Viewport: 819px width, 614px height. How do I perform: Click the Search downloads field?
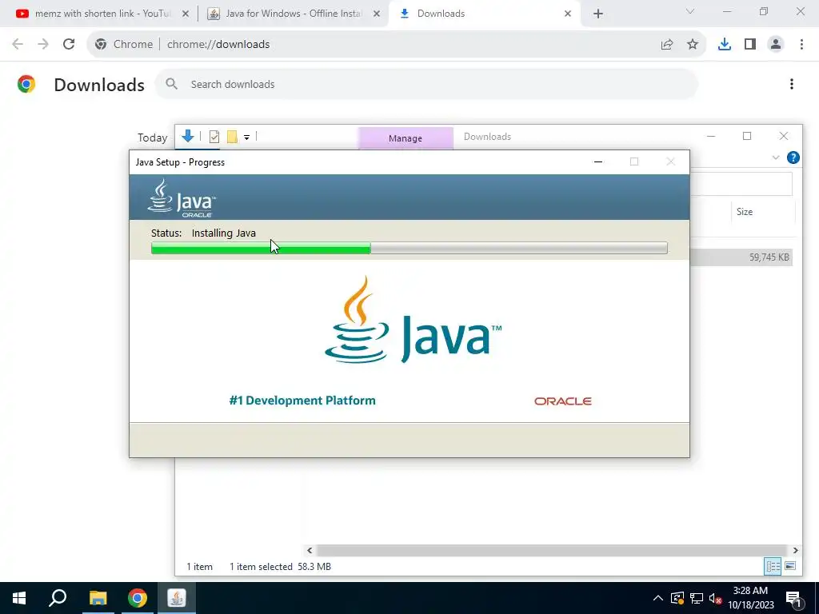tap(426, 84)
